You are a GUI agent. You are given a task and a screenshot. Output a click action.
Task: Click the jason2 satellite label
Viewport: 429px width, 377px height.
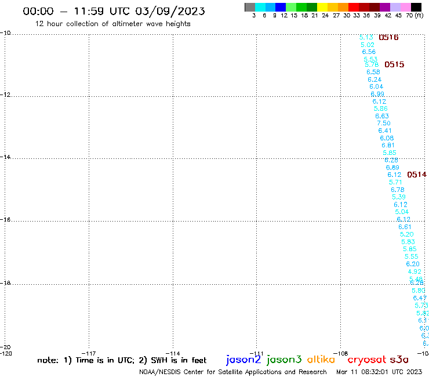coord(243,360)
